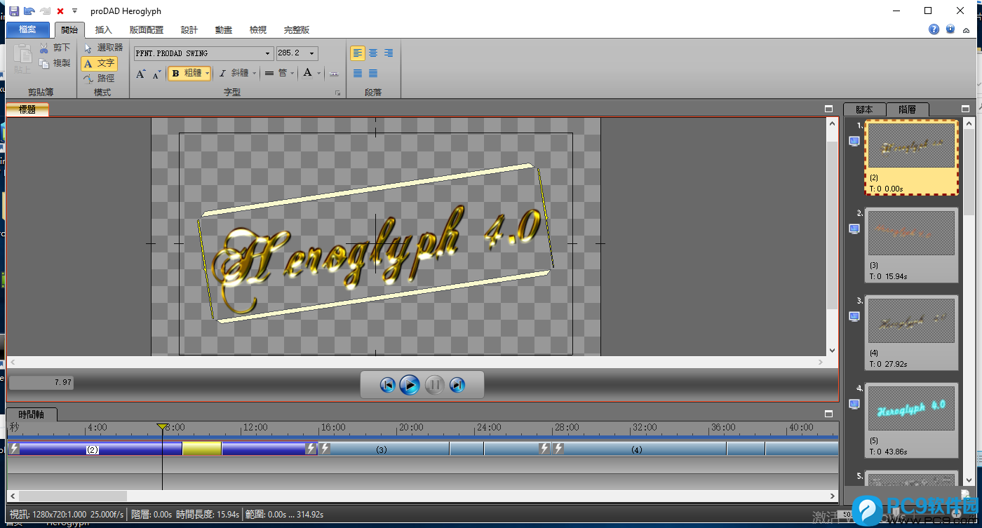Screen dimensions: 982x528
Task: Select layer thumbnail (5) at 43.86s
Action: pyautogui.click(x=911, y=421)
